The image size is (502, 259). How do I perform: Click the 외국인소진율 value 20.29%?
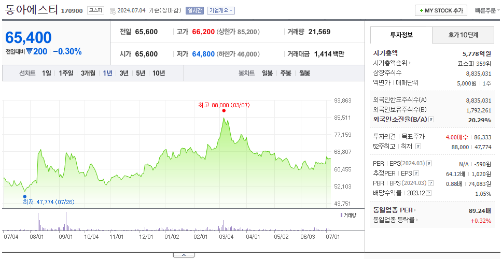click(x=480, y=120)
